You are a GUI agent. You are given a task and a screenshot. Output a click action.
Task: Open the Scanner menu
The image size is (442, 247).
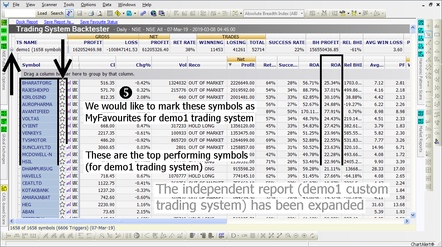click(x=49, y=5)
